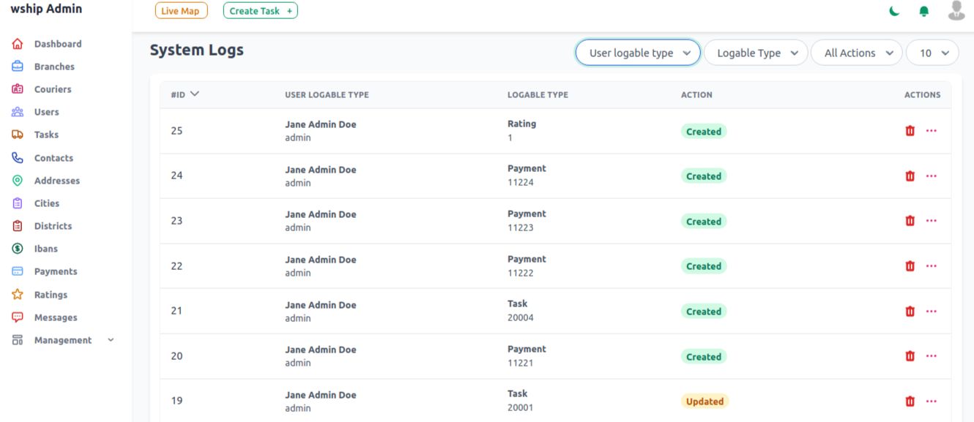This screenshot has width=974, height=422.
Task: Delete log entry 25 with trash icon
Action: pos(910,131)
